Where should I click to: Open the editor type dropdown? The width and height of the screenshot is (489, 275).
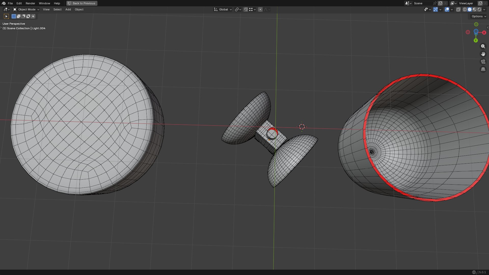tap(6, 9)
